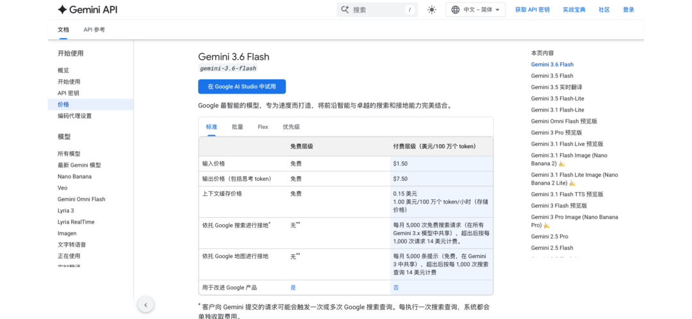
Task: Open Lyria 3 in the sidebar
Action: click(x=66, y=211)
